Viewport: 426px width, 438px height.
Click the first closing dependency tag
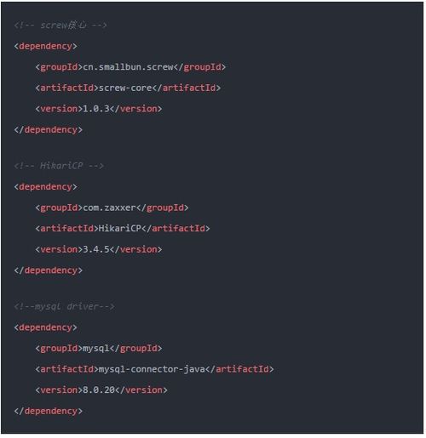[49, 129]
